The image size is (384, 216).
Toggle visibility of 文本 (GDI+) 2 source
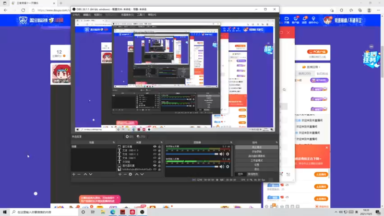(155, 154)
